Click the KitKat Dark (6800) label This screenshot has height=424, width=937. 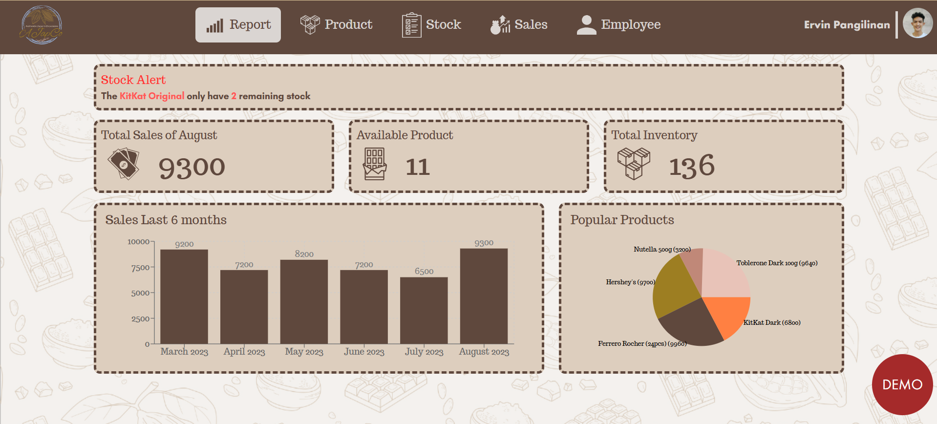point(772,322)
